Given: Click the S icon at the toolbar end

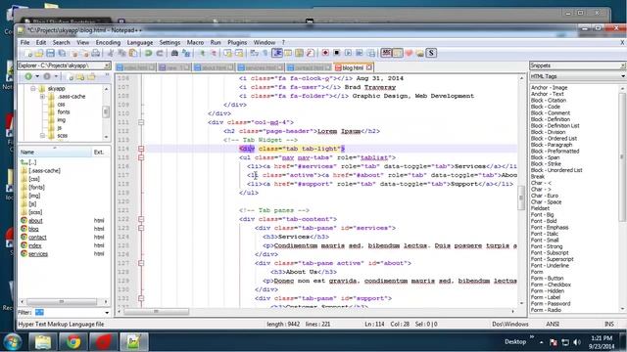Looking at the screenshot, I should pos(431,53).
